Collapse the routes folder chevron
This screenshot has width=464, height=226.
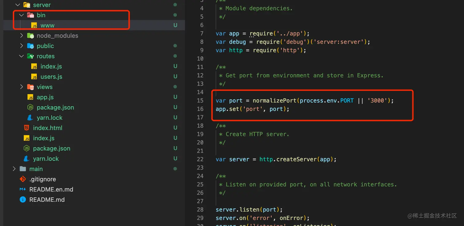pos(21,56)
